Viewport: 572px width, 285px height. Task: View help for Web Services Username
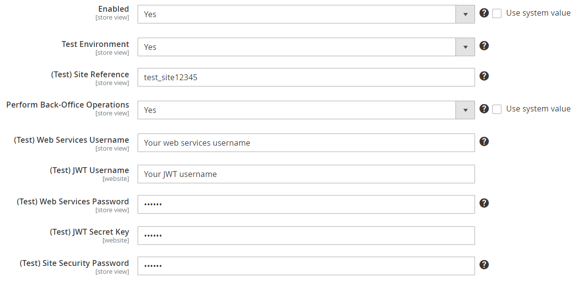(484, 142)
